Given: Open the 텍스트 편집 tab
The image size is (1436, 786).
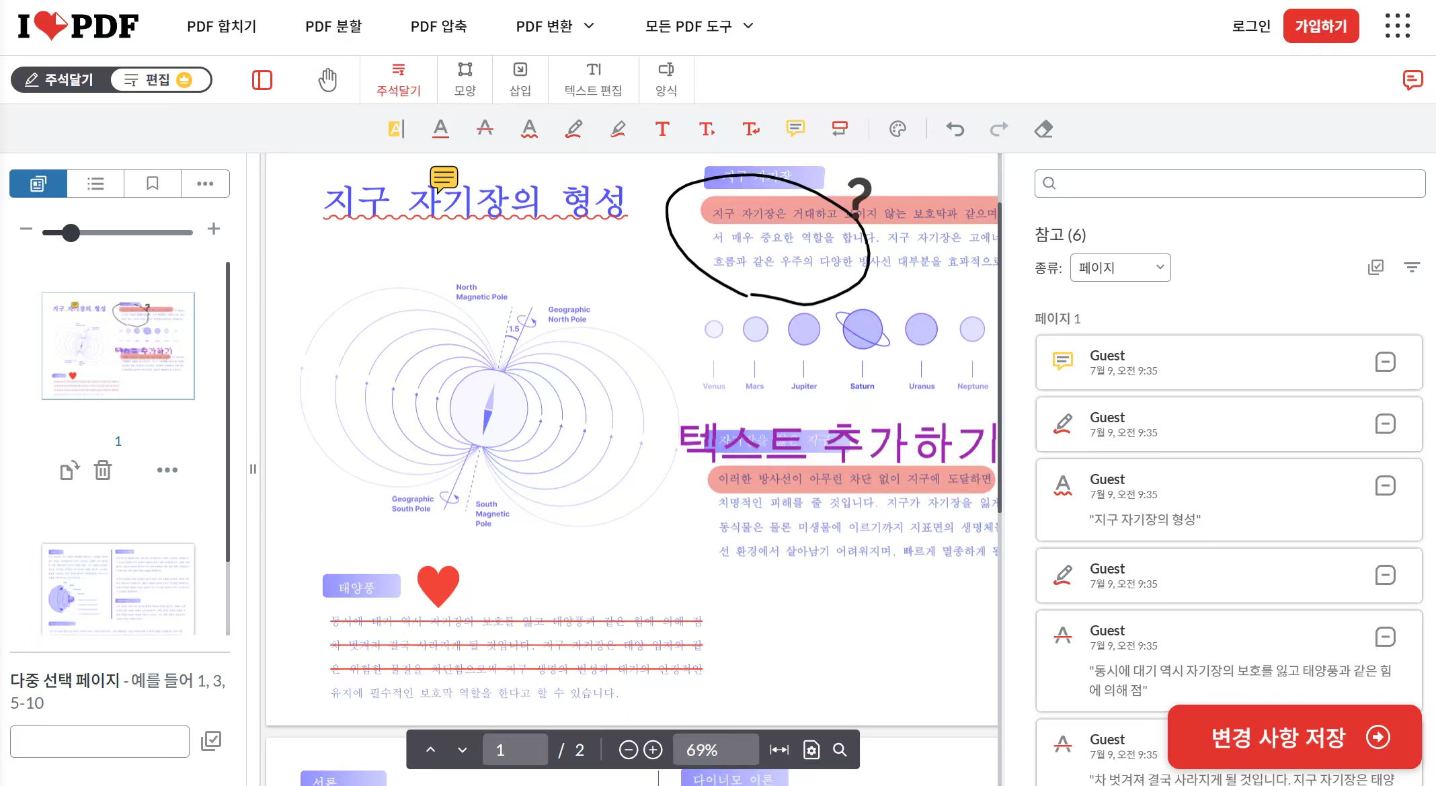Looking at the screenshot, I should [x=594, y=80].
